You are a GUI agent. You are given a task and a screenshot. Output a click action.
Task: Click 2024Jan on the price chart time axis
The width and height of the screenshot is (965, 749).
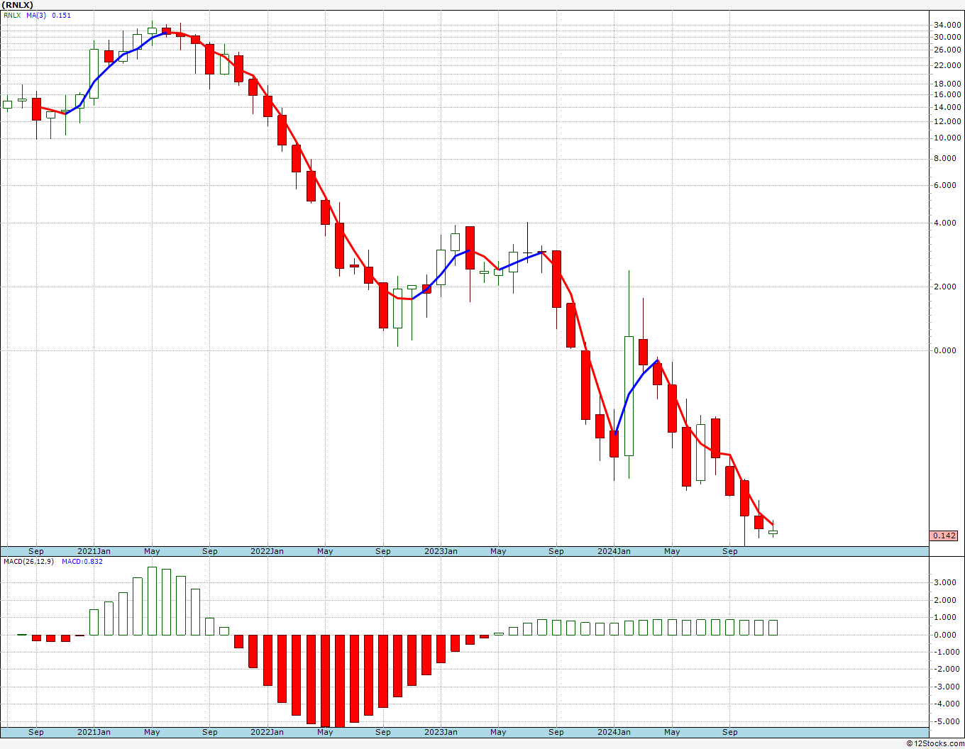614,551
